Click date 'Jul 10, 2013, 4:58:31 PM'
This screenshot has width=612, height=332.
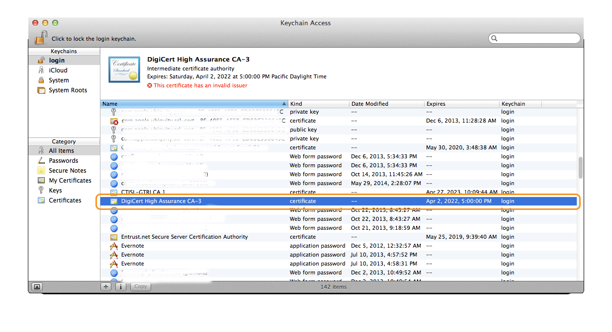pyautogui.click(x=383, y=264)
